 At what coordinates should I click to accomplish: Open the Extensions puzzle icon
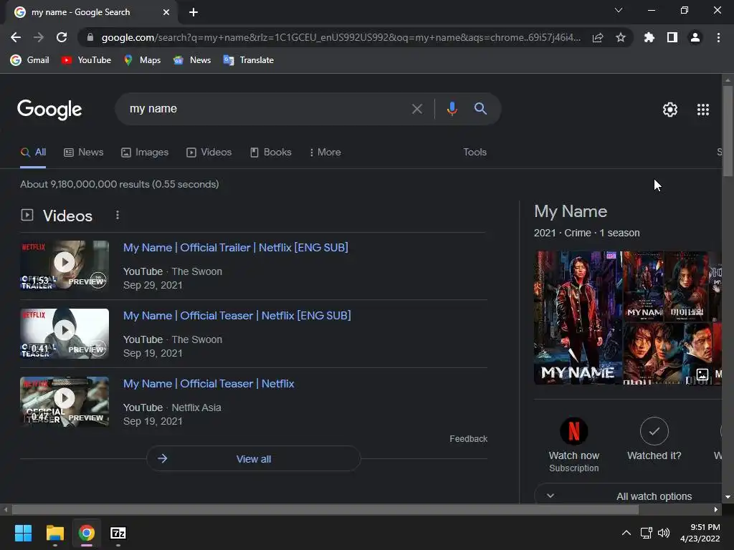(649, 37)
